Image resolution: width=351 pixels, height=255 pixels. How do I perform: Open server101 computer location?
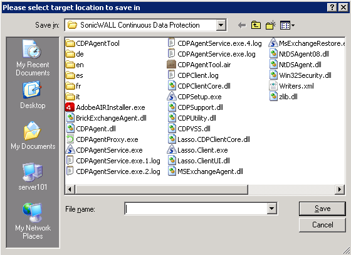click(33, 176)
